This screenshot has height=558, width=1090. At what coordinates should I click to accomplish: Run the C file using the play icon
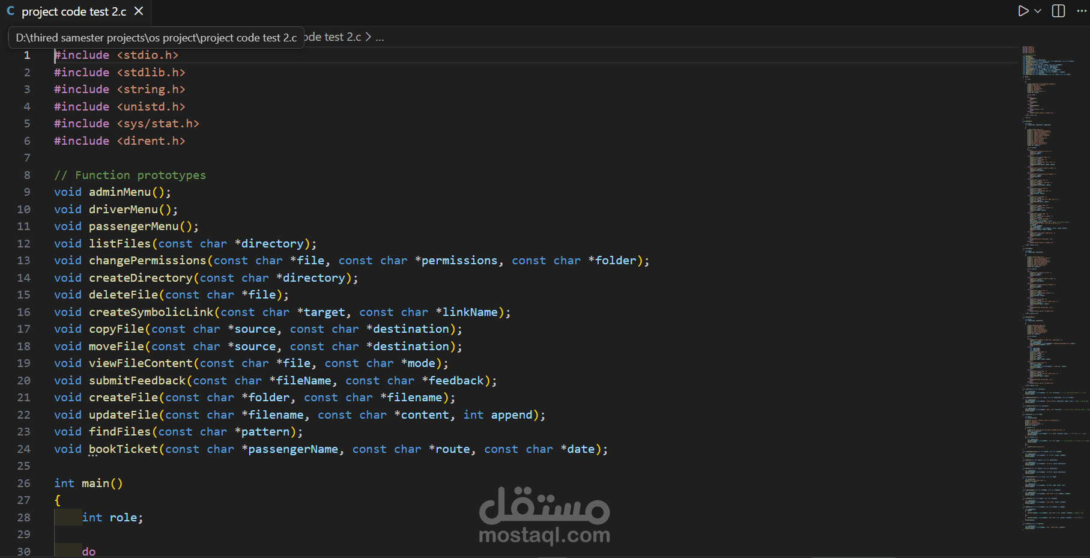(x=1022, y=11)
